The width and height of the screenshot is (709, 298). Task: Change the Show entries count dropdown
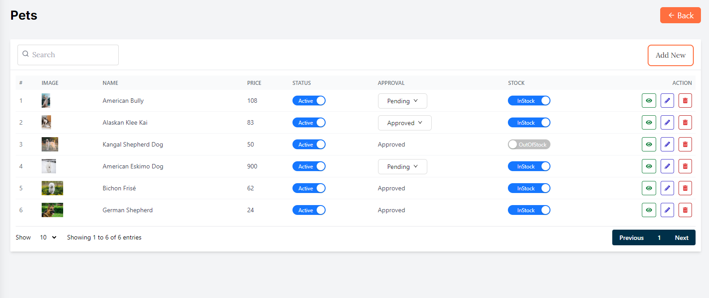(48, 237)
